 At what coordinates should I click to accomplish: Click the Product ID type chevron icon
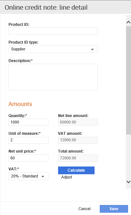pos(92,49)
